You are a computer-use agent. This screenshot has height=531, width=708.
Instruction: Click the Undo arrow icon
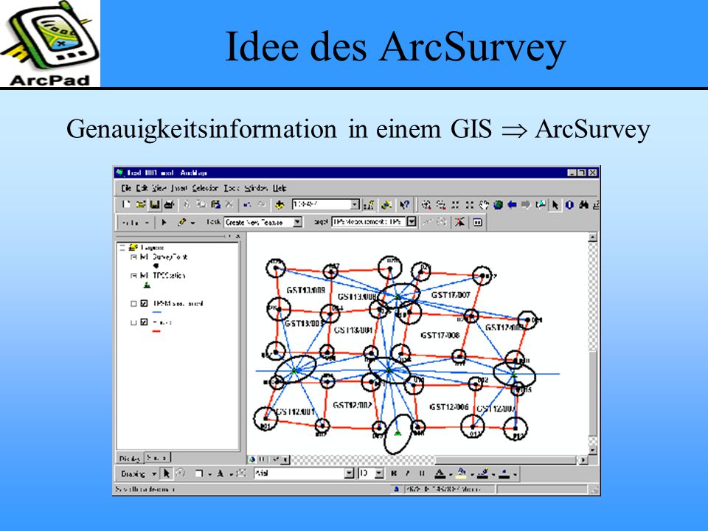click(x=247, y=204)
